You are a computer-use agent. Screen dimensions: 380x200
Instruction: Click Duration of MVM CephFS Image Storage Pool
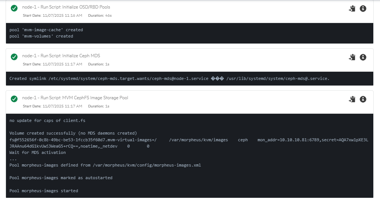pyautogui.click(x=98, y=106)
